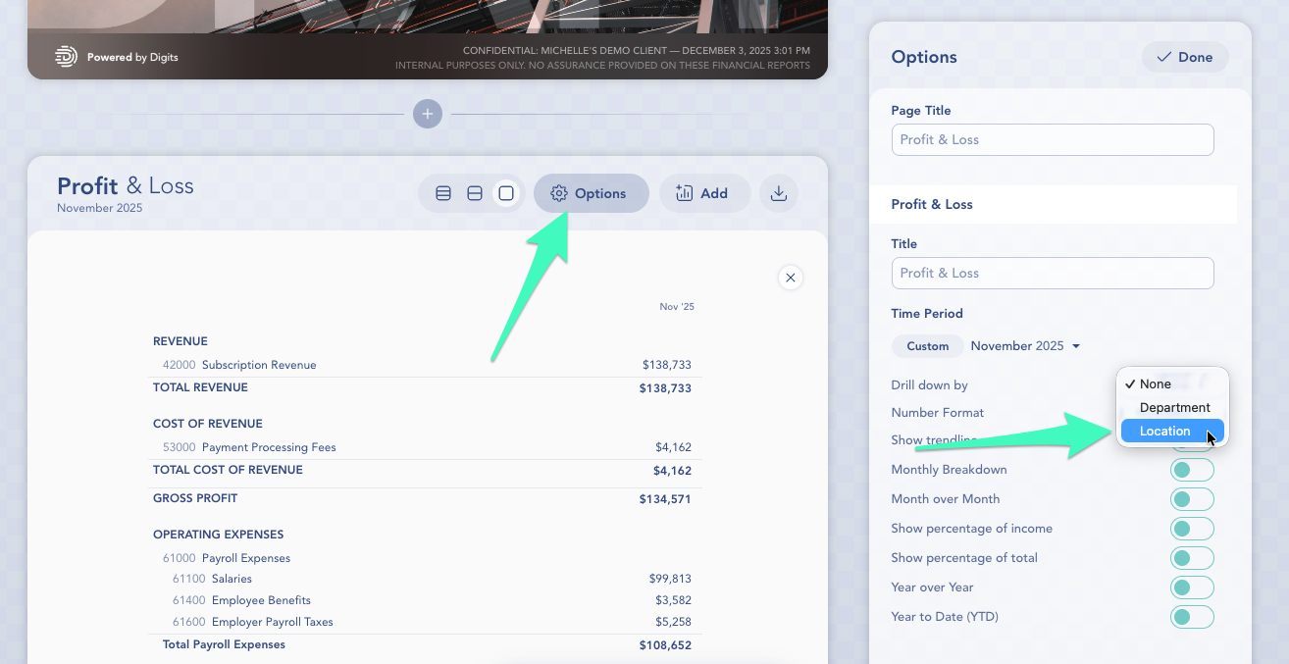Toggle Monthly Breakdown switch
Viewport: 1289px width, 664px height.
point(1191,470)
